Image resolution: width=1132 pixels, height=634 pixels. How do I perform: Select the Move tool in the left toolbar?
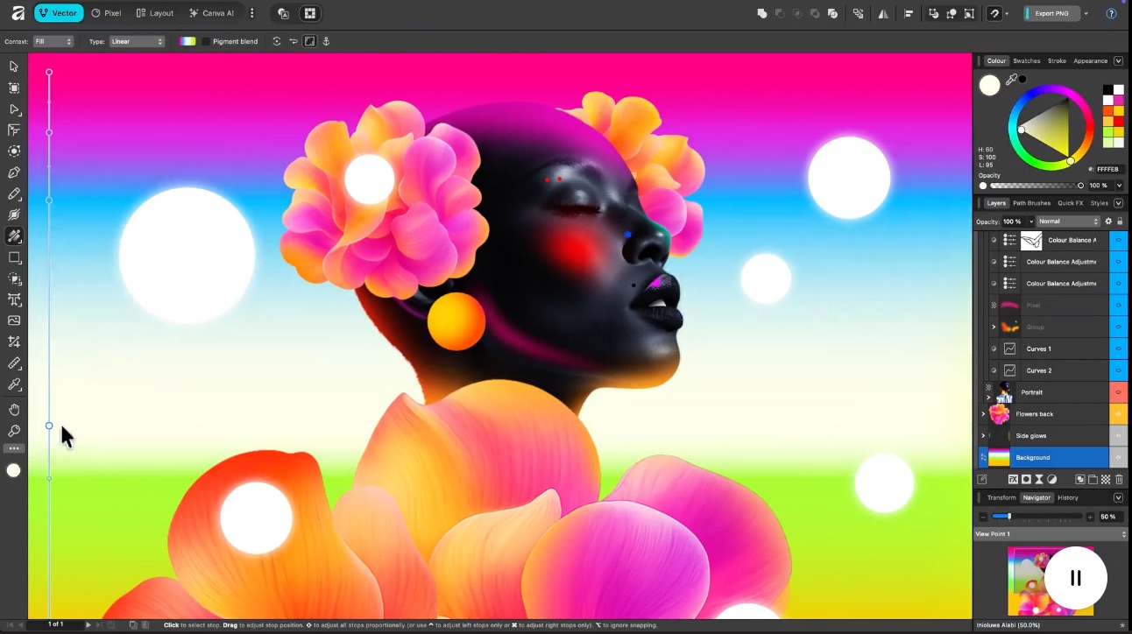coord(13,66)
